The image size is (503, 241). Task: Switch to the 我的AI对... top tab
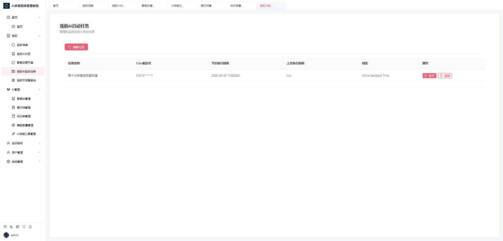click(123, 6)
